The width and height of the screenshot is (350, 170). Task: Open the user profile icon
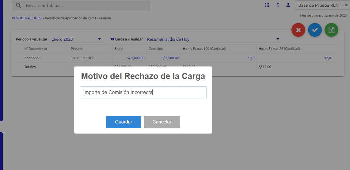288,5
